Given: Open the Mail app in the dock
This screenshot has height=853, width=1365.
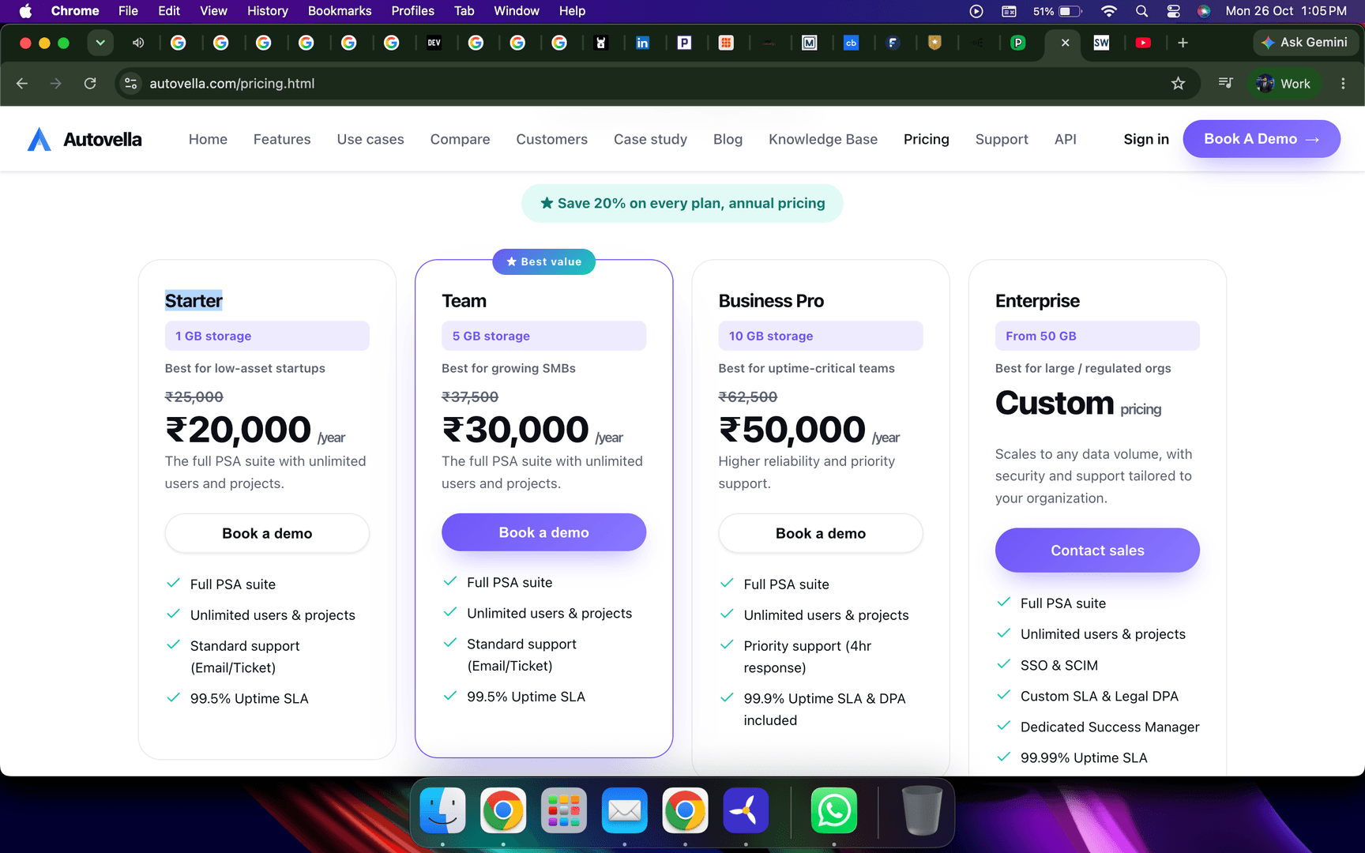Looking at the screenshot, I should pos(624,810).
